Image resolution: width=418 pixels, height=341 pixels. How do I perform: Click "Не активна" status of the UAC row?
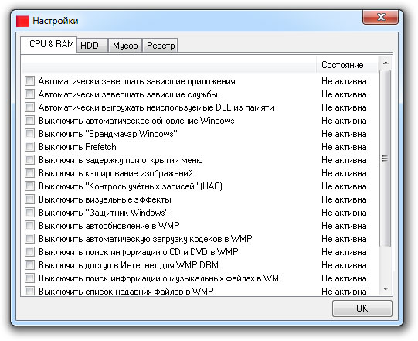point(344,186)
